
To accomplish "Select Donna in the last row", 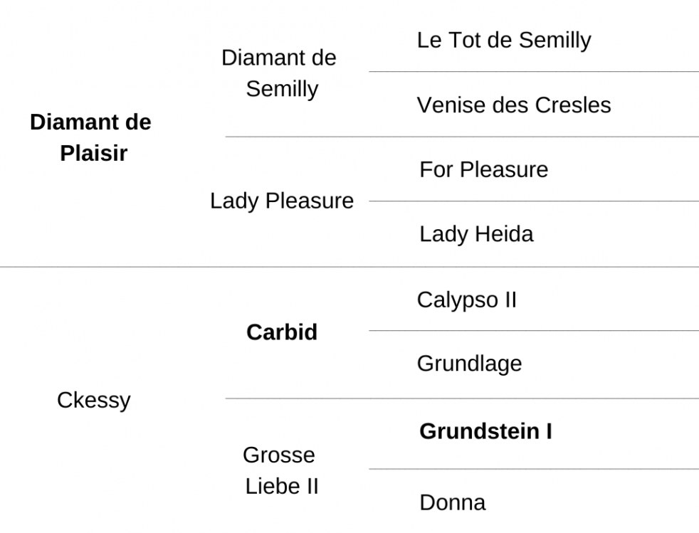I will (453, 502).
